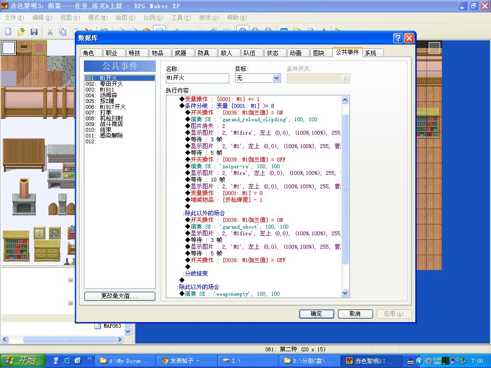The image size is (491, 368).
Task: Click the keyboard language bar icon
Action: pos(410,361)
